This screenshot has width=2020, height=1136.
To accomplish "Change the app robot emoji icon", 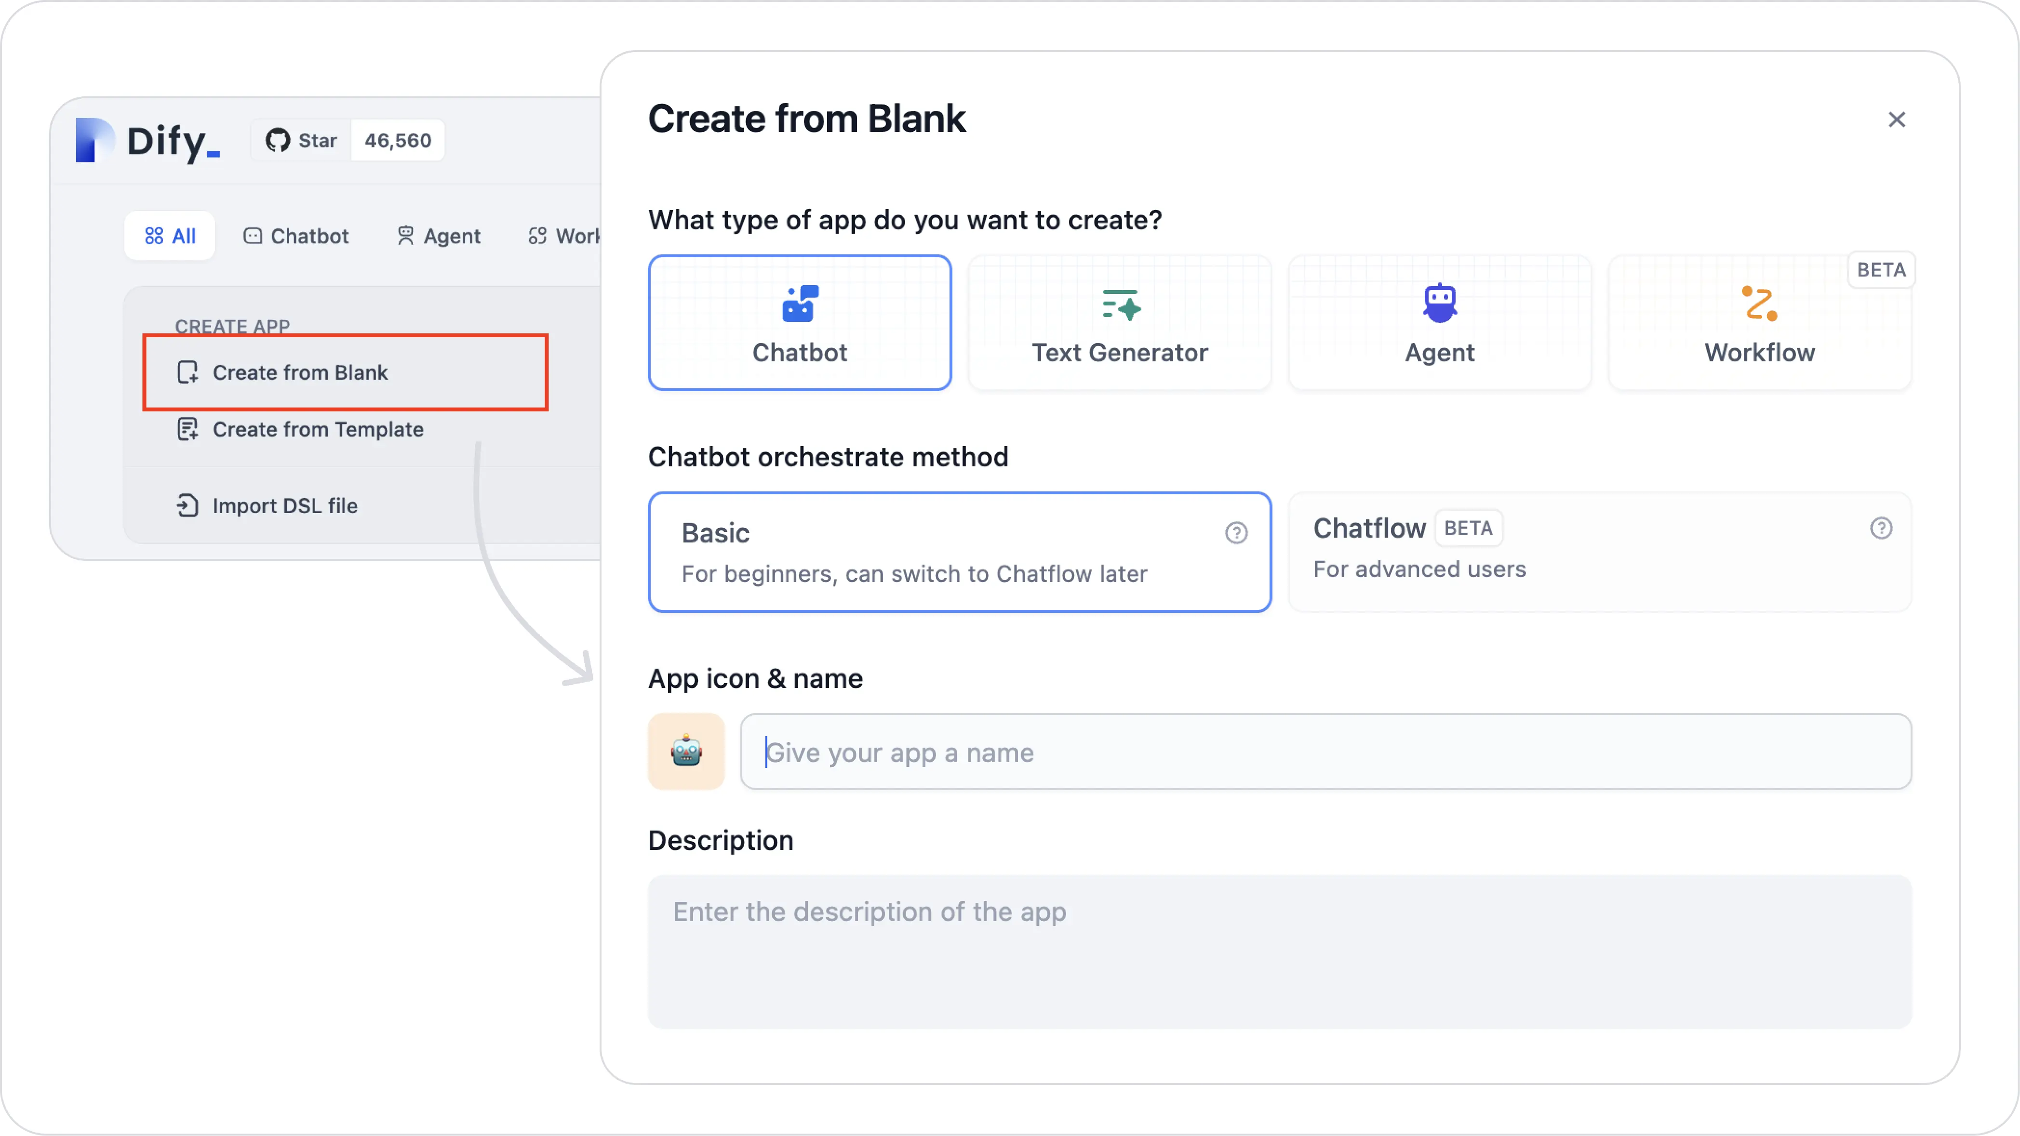I will click(x=685, y=751).
